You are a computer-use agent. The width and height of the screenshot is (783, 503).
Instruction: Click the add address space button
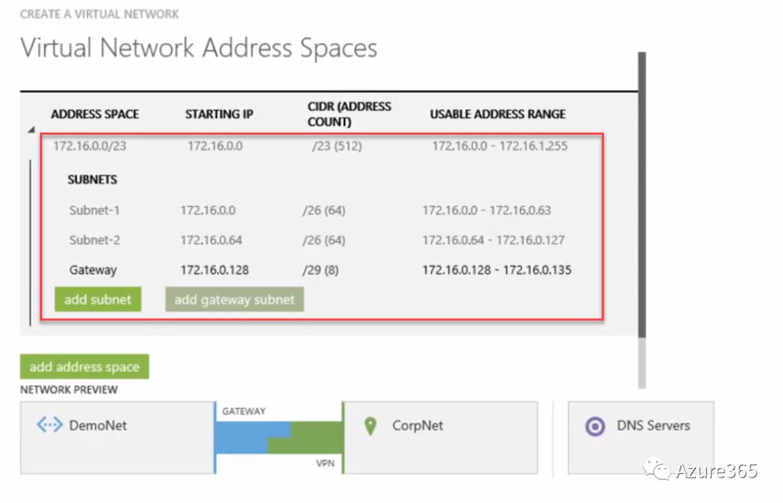coord(84,367)
